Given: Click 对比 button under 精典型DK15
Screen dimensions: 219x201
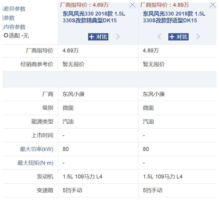Looking at the screenshot, I should tap(98, 37).
